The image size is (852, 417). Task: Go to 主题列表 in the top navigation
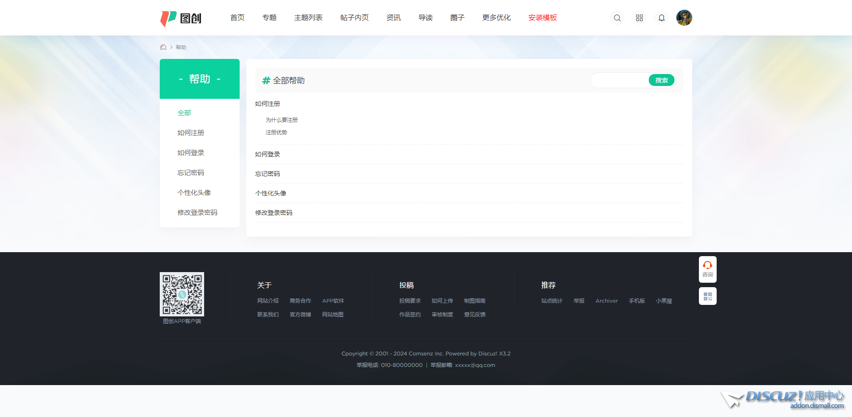[x=308, y=18]
